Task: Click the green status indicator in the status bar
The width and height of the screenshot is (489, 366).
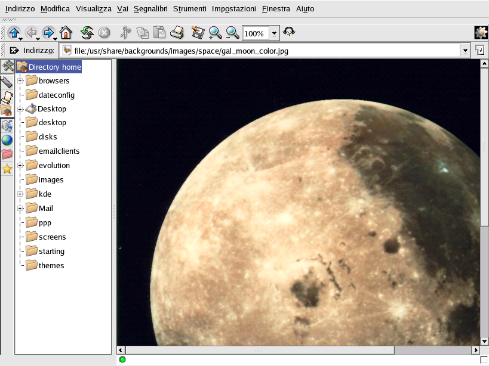Action: pyautogui.click(x=122, y=360)
